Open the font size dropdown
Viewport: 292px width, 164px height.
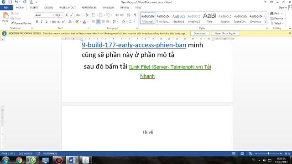tap(63, 15)
